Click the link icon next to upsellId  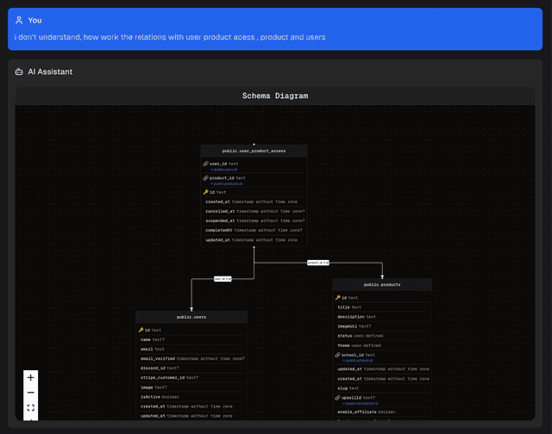(x=338, y=398)
